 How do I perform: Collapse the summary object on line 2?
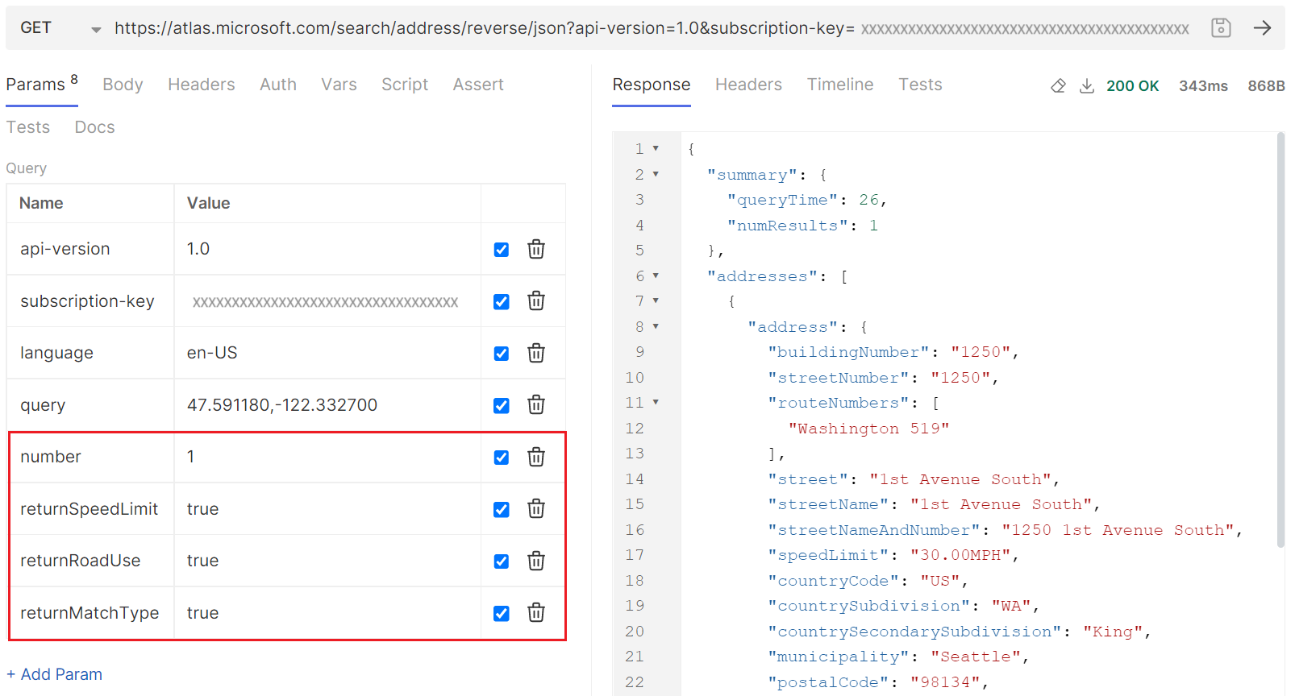point(656,174)
